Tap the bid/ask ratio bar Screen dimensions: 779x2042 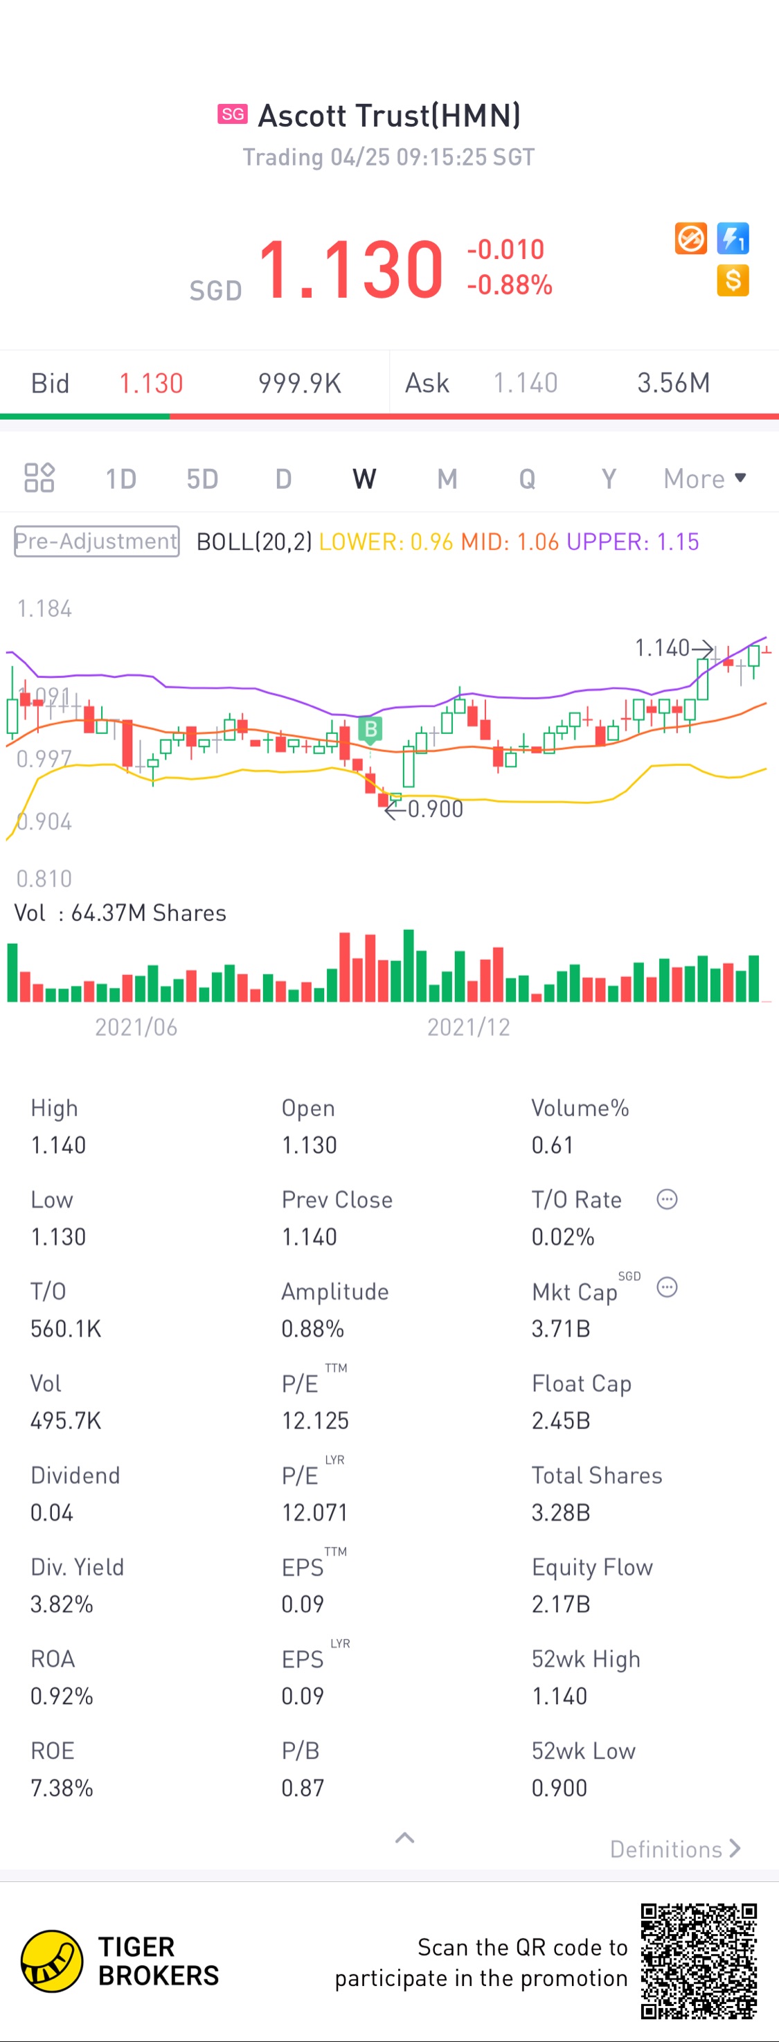[x=389, y=416]
